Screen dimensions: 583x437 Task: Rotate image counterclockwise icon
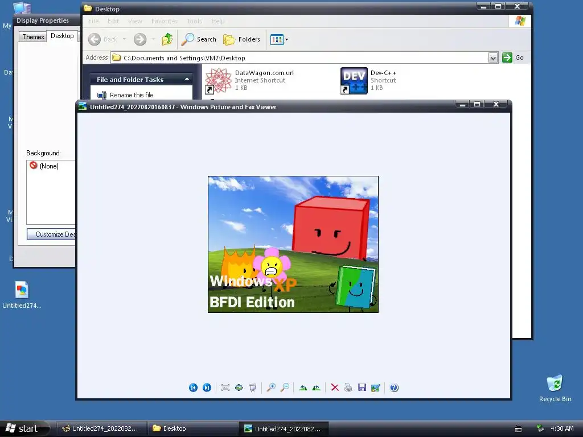coord(316,387)
